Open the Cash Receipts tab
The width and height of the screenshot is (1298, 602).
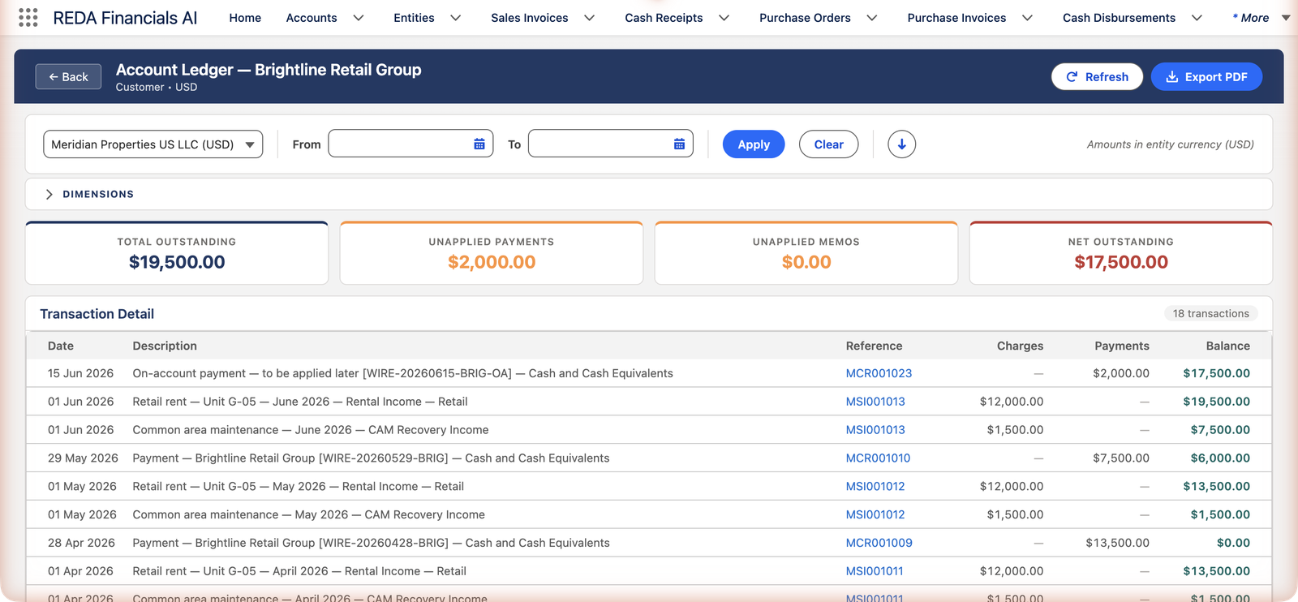click(664, 18)
